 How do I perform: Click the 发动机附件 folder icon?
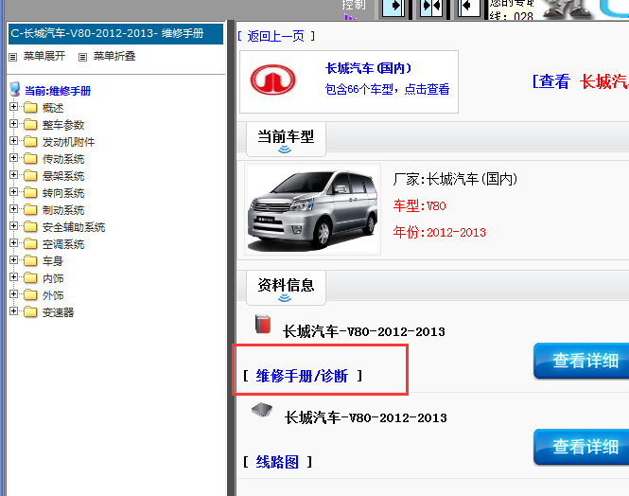point(30,142)
